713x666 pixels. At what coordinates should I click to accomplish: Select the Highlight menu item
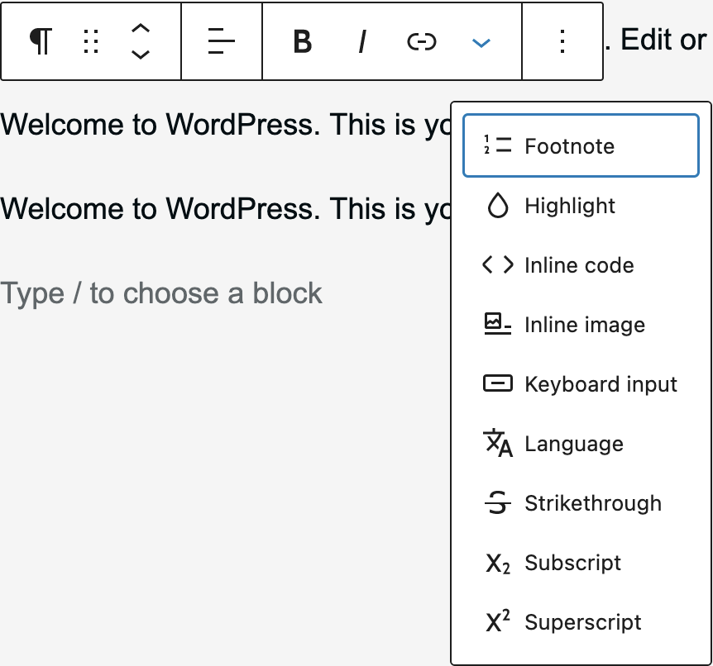[581, 206]
